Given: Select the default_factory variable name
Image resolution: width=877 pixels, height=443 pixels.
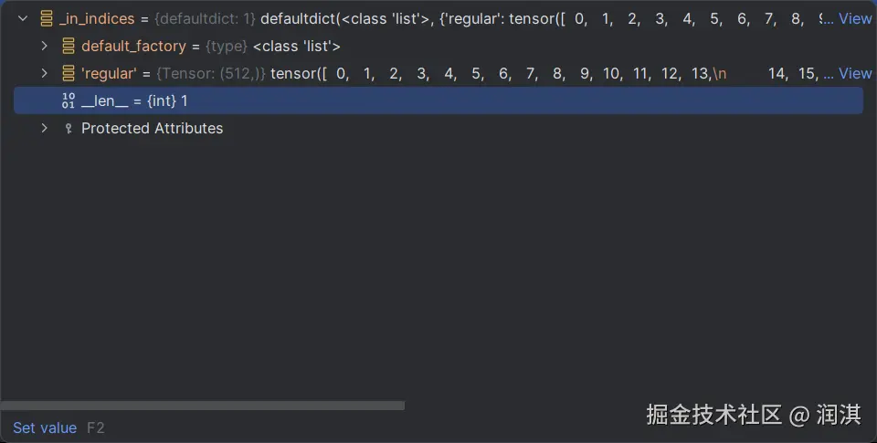Looking at the screenshot, I should [x=133, y=46].
